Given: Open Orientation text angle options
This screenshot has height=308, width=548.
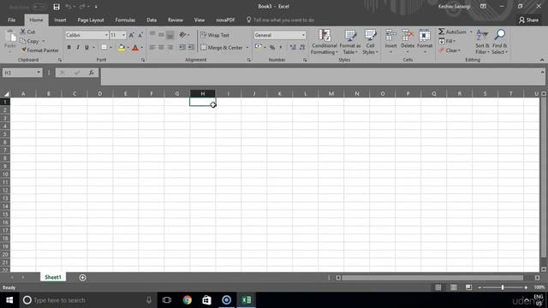Looking at the screenshot, I should (x=183, y=35).
